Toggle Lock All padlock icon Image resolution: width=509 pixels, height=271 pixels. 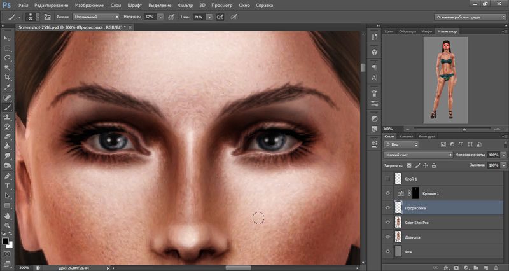pos(434,165)
